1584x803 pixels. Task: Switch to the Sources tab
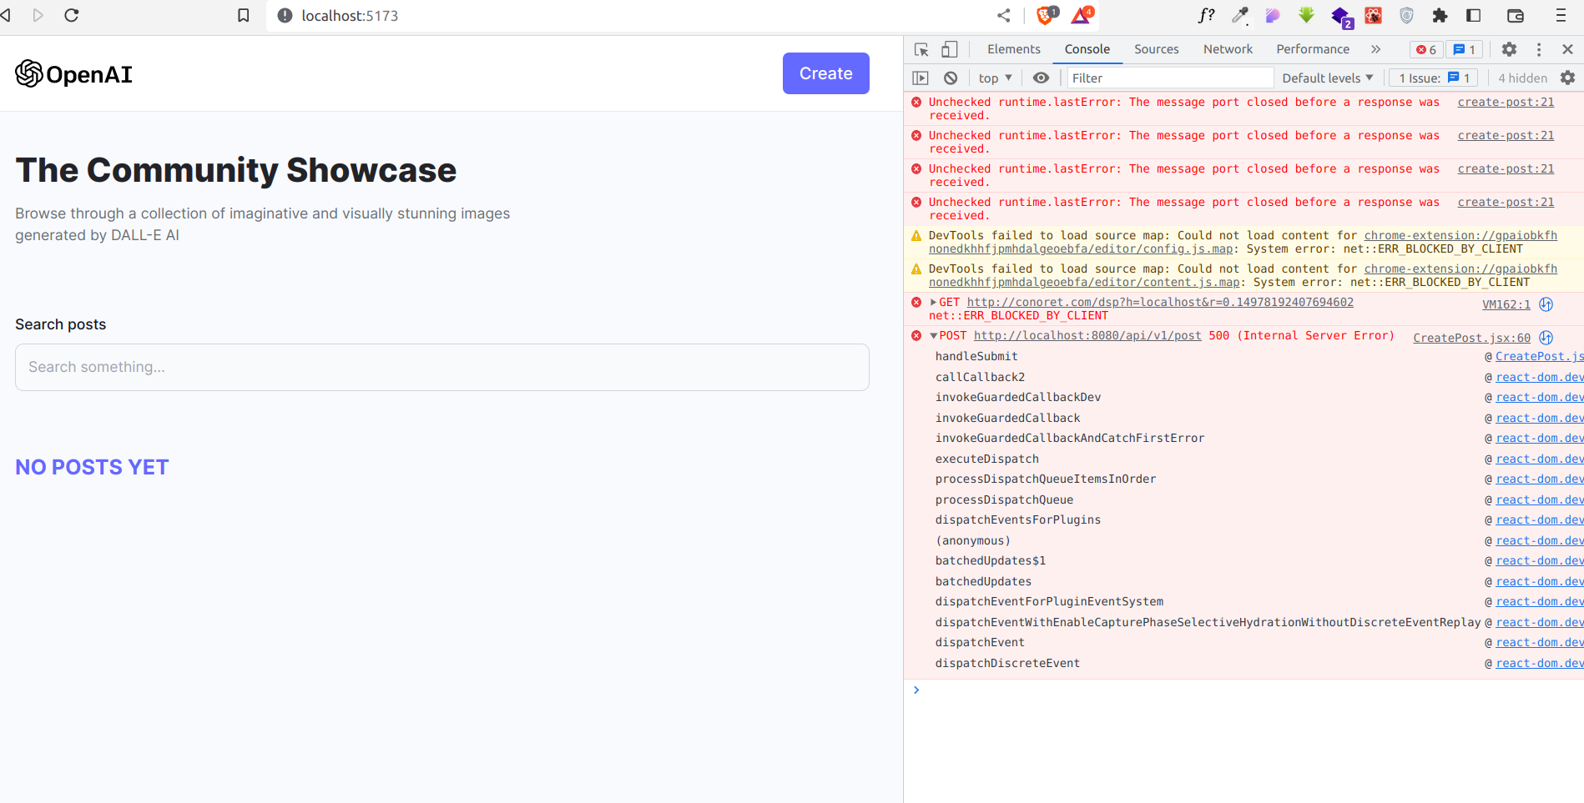(x=1156, y=49)
